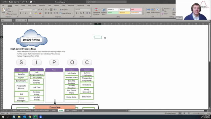Open Format as Table gallery

(104, 12)
